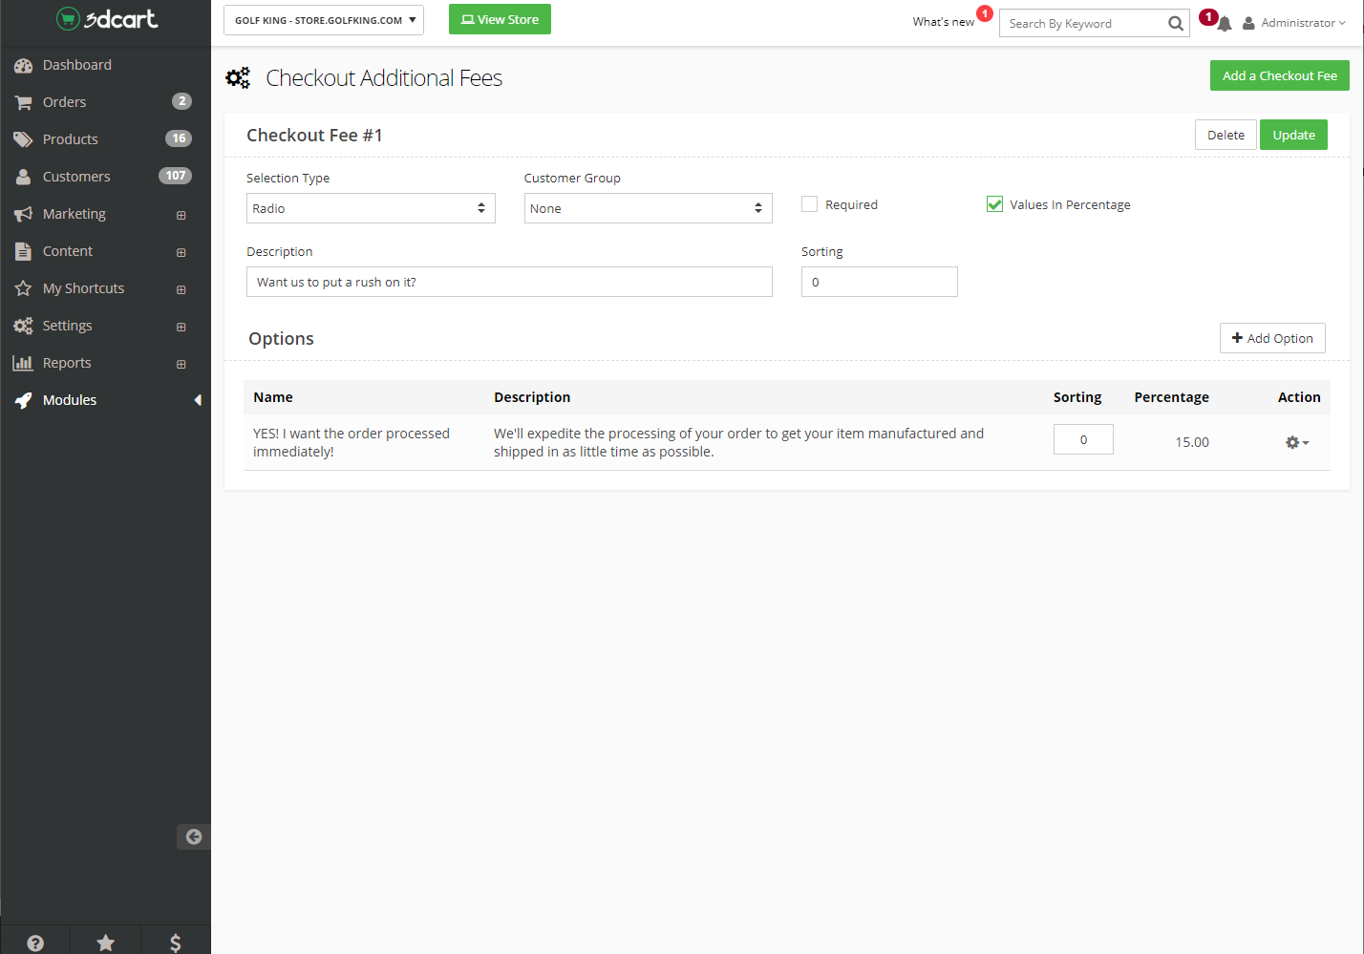Click the star favorites icon in footer
This screenshot has height=954, width=1364.
pos(105,943)
